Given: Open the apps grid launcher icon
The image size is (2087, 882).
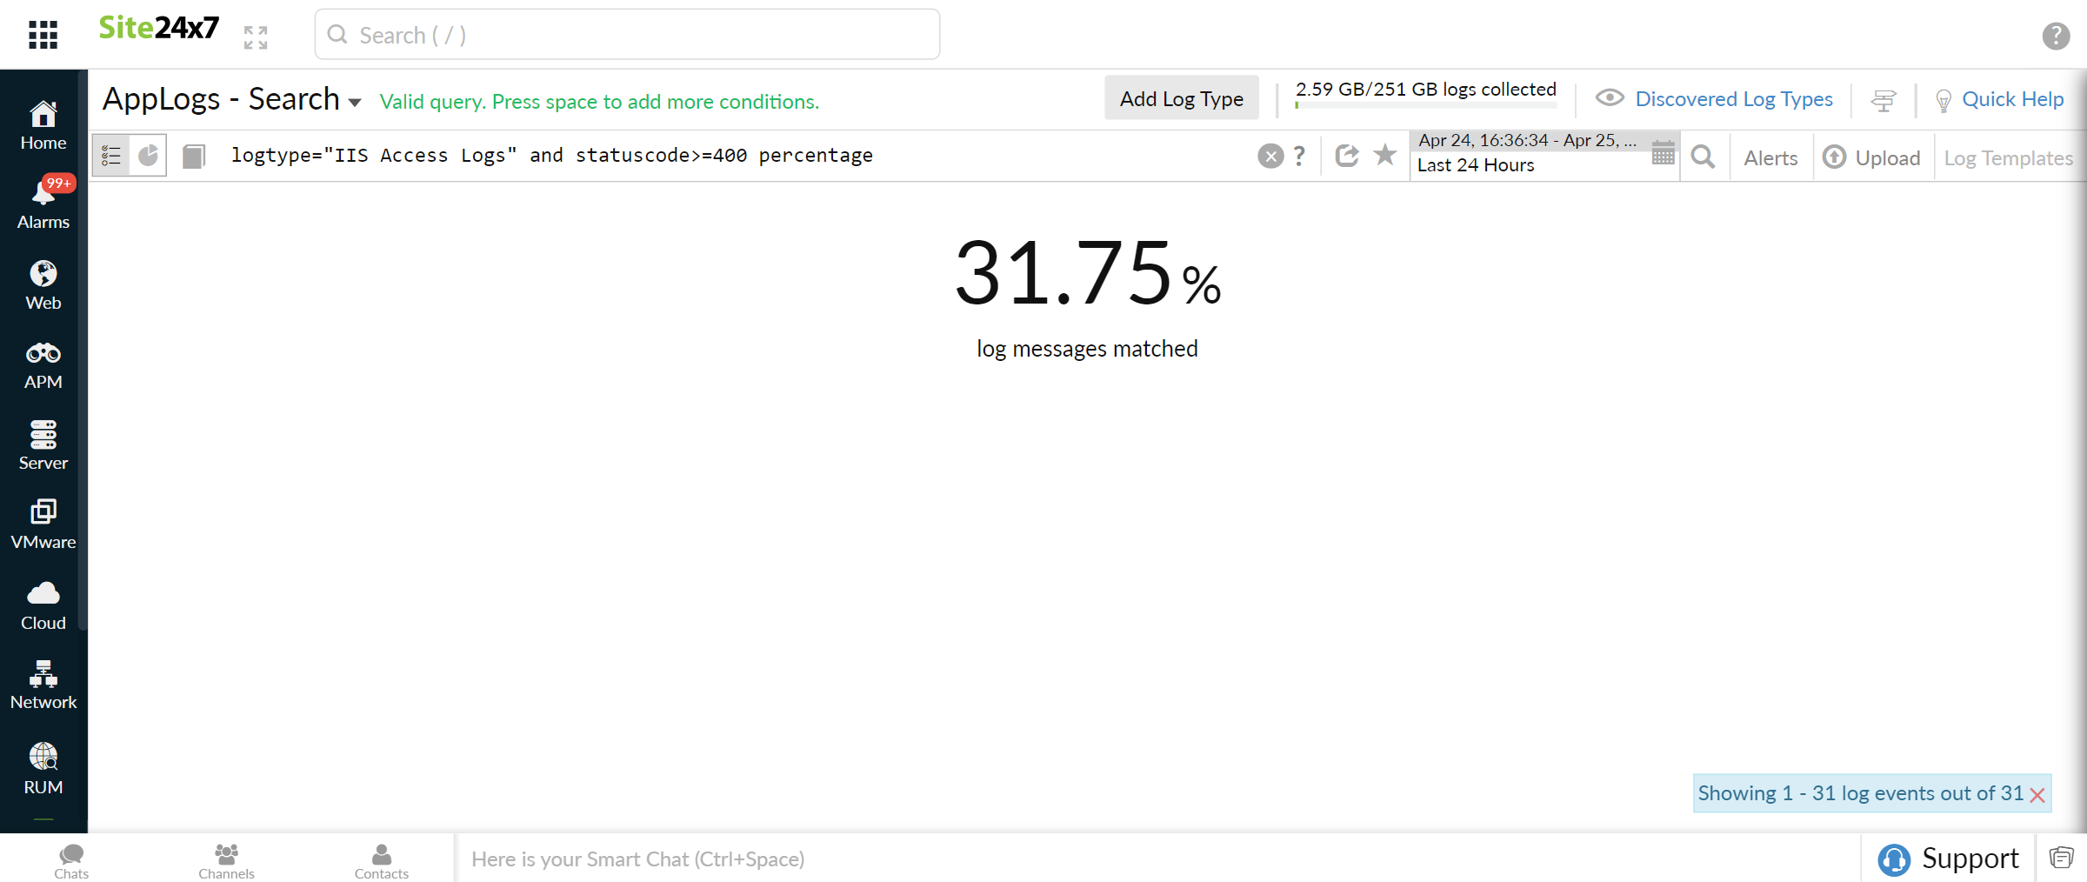Looking at the screenshot, I should coord(43,35).
